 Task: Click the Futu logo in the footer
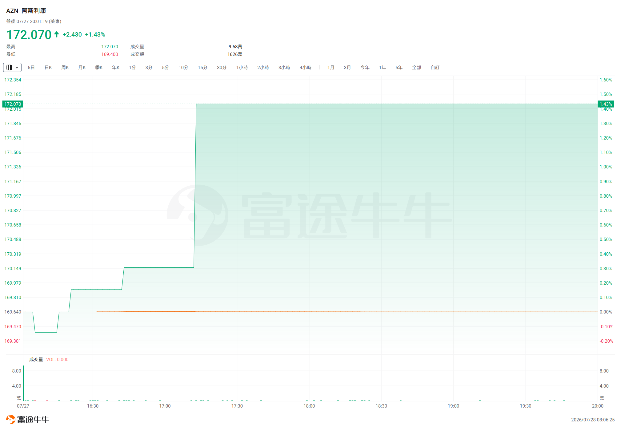10,420
